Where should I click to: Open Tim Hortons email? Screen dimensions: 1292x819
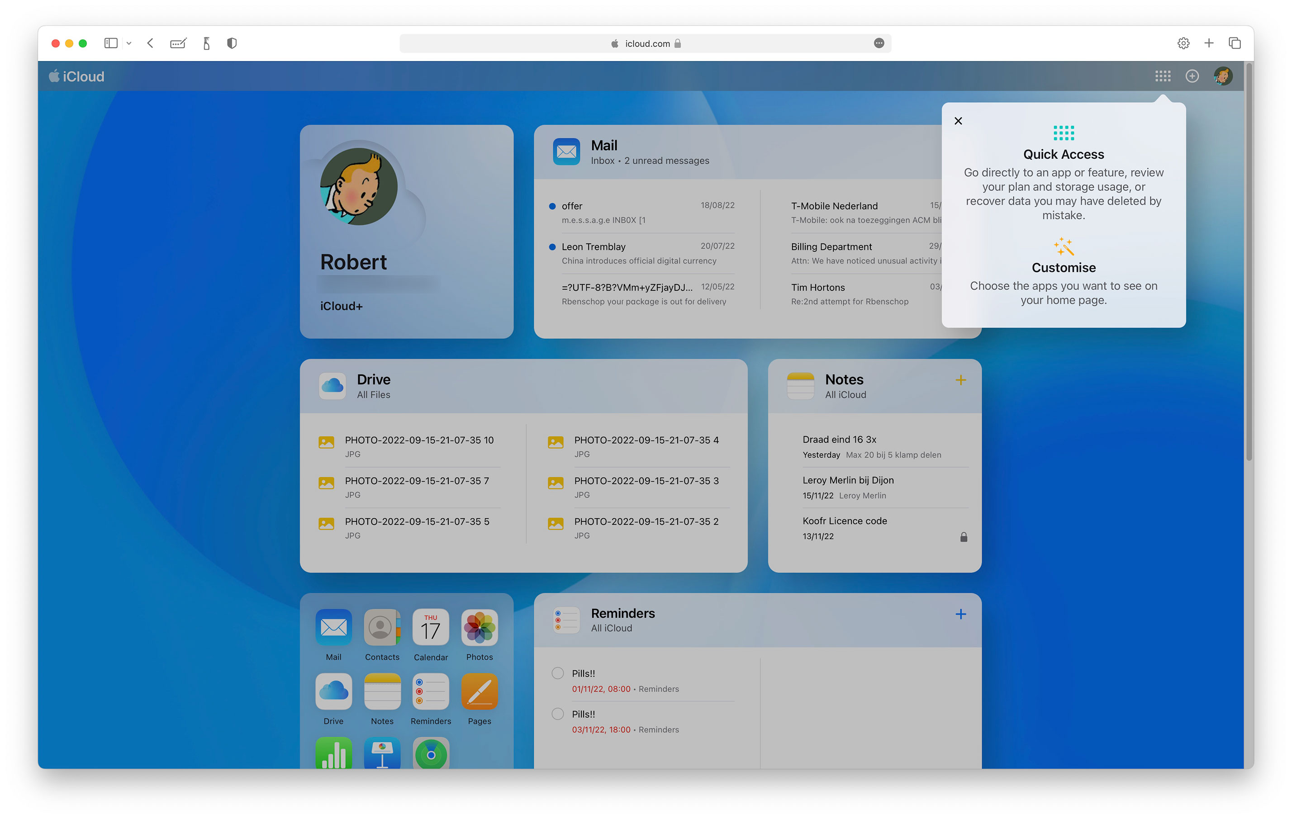tap(865, 294)
